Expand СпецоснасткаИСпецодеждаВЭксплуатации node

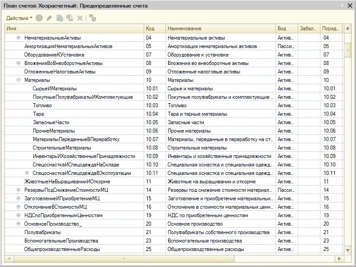[27, 173]
